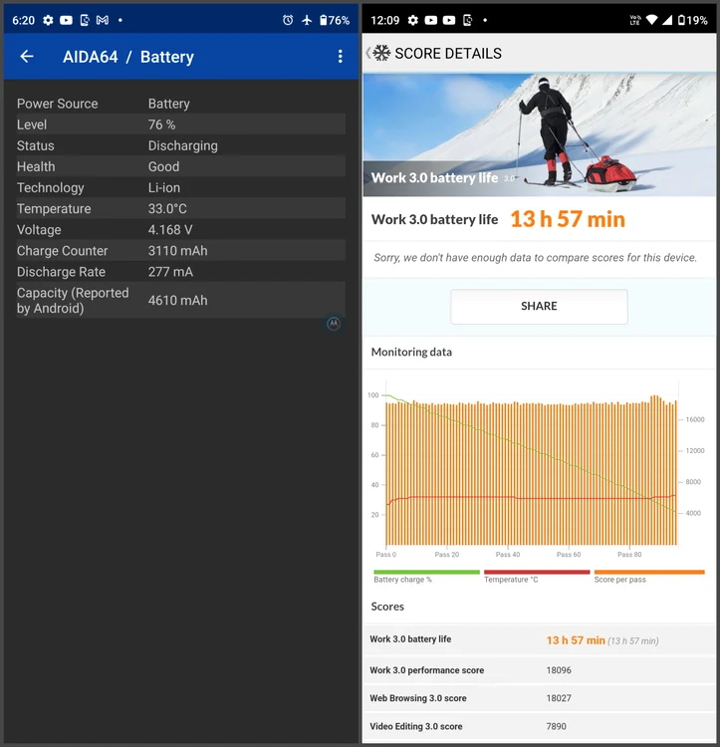720x747 pixels.
Task: Tap the alarm clock icon in status bar
Action: click(288, 20)
